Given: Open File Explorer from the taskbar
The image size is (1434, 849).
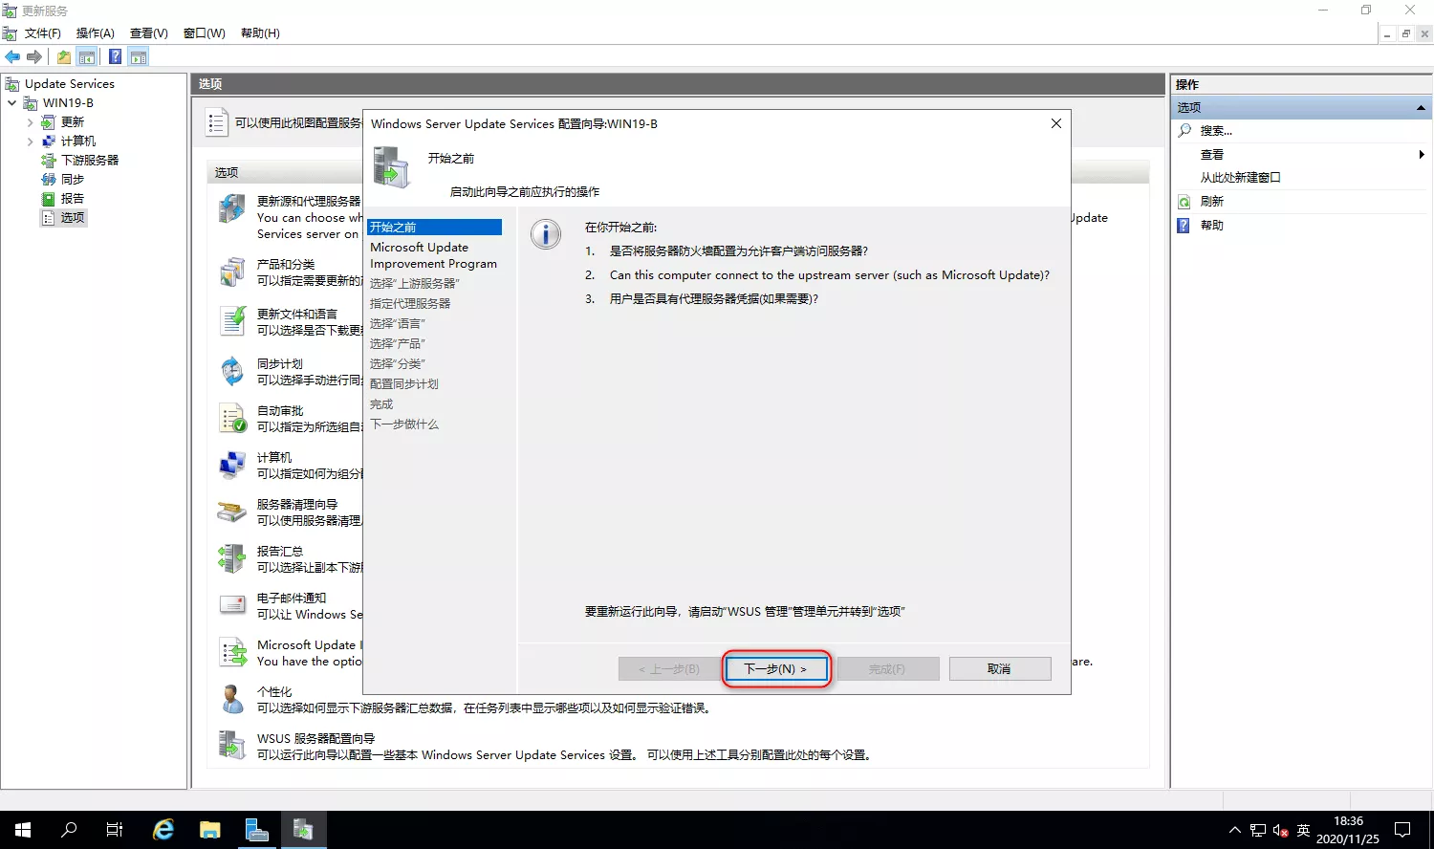Looking at the screenshot, I should [209, 830].
